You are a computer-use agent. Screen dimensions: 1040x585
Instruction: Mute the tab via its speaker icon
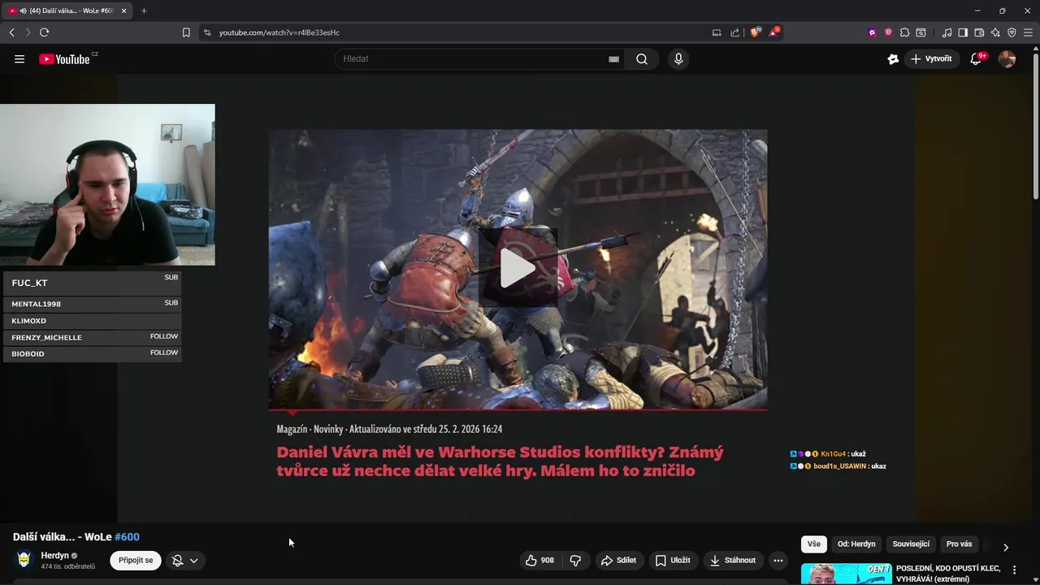(x=23, y=11)
